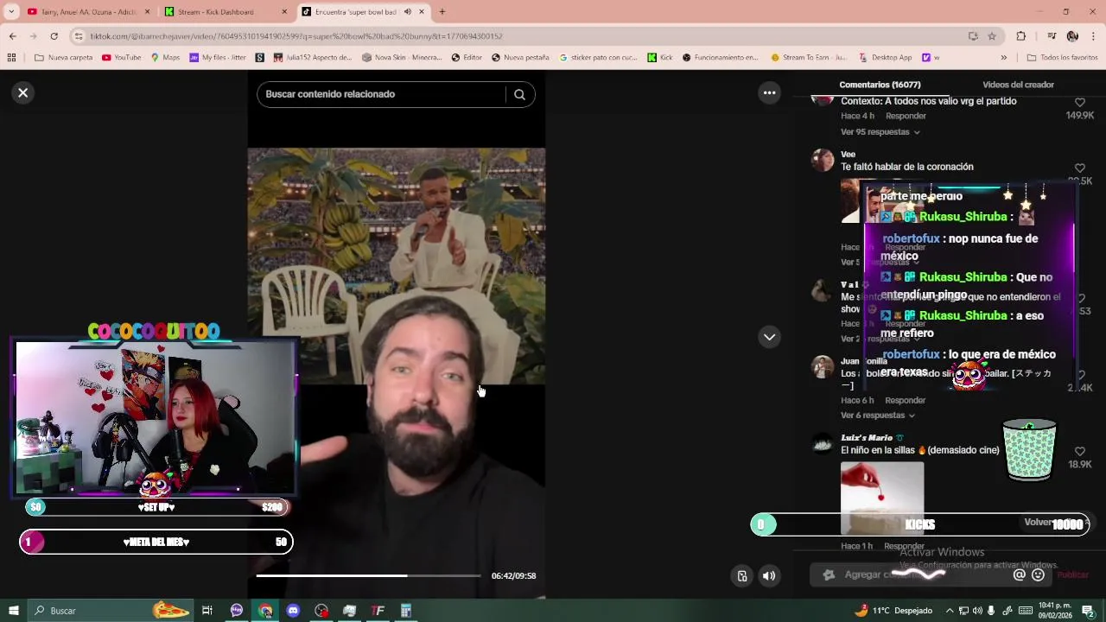Click the picture-in-picture icon beside volume
The width and height of the screenshot is (1106, 622).
click(x=741, y=576)
